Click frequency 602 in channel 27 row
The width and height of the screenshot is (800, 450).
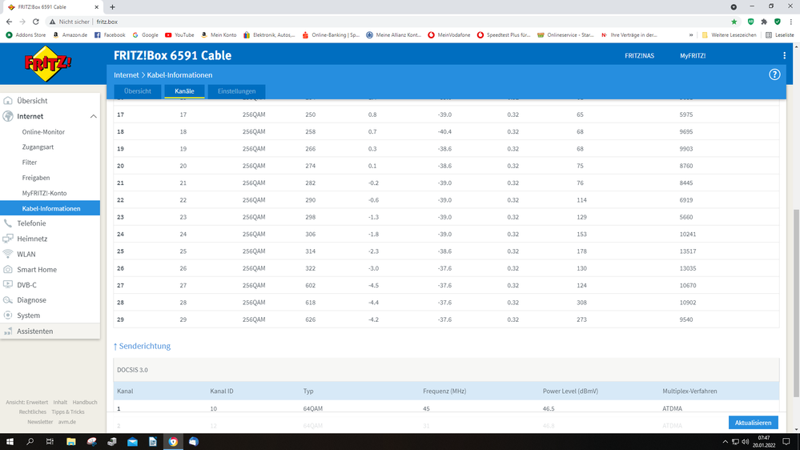(x=310, y=285)
